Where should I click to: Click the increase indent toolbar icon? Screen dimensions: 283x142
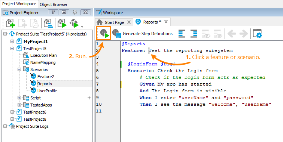click(x=194, y=34)
